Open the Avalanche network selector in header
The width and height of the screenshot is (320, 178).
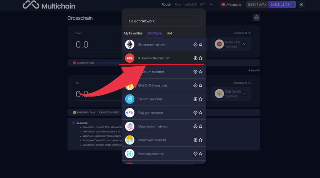[x=231, y=5]
